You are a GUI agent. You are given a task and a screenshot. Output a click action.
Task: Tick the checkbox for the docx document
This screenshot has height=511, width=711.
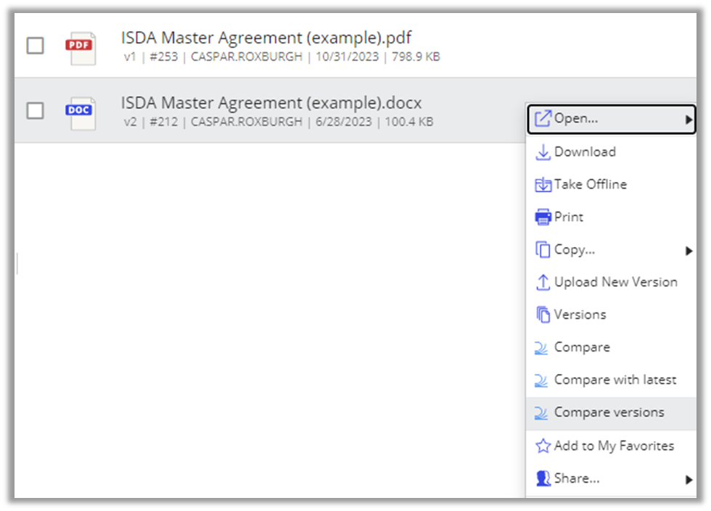pyautogui.click(x=35, y=110)
